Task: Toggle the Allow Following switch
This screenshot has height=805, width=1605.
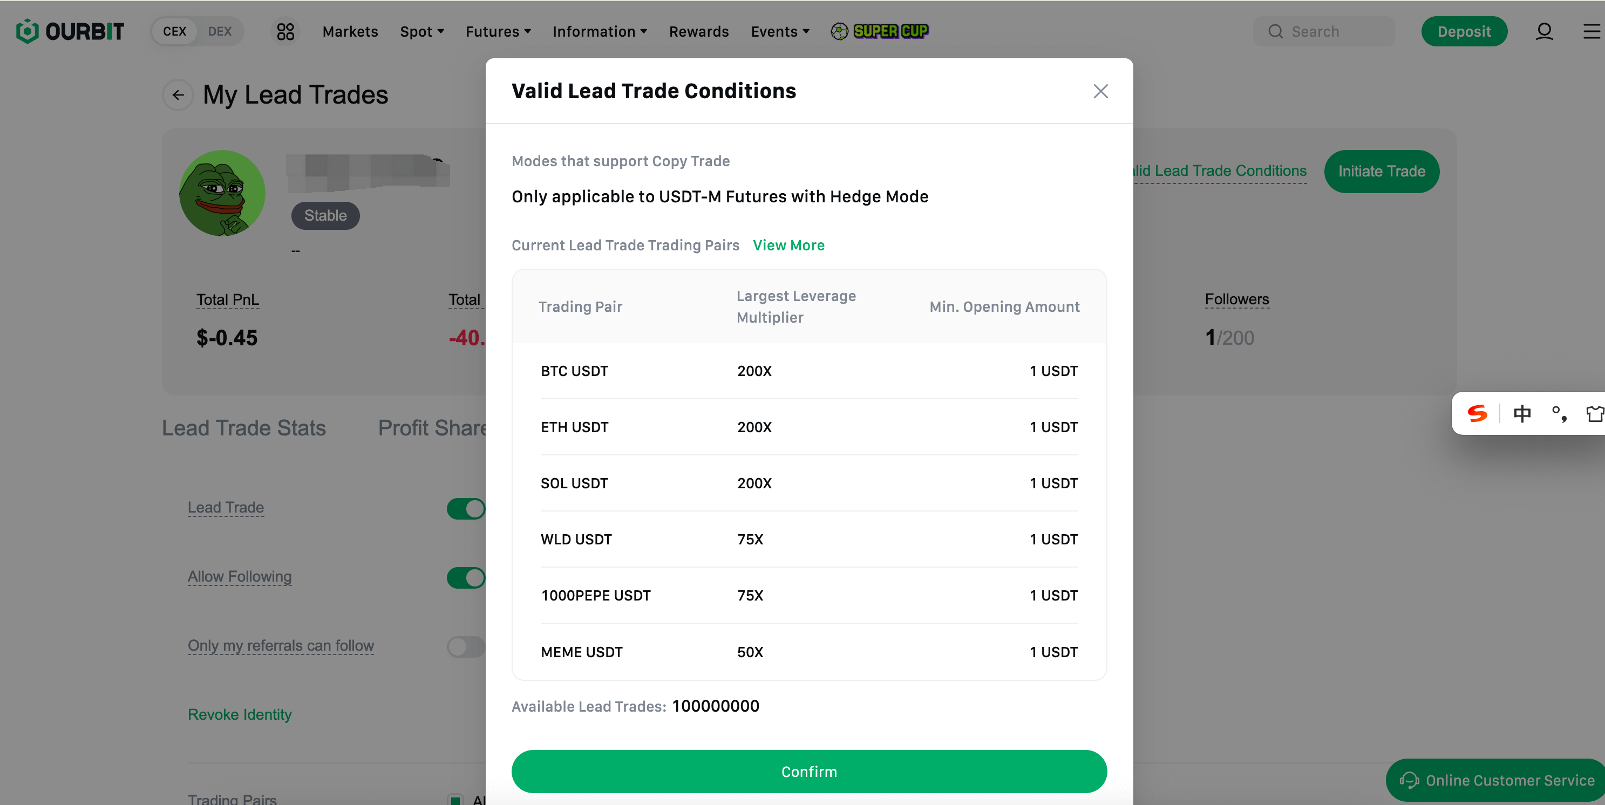Action: pos(466,577)
